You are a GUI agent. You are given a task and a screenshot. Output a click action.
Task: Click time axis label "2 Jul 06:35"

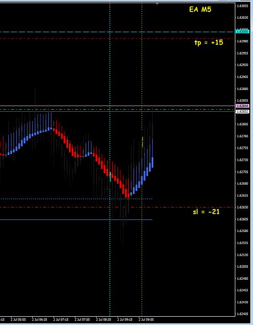point(39,320)
